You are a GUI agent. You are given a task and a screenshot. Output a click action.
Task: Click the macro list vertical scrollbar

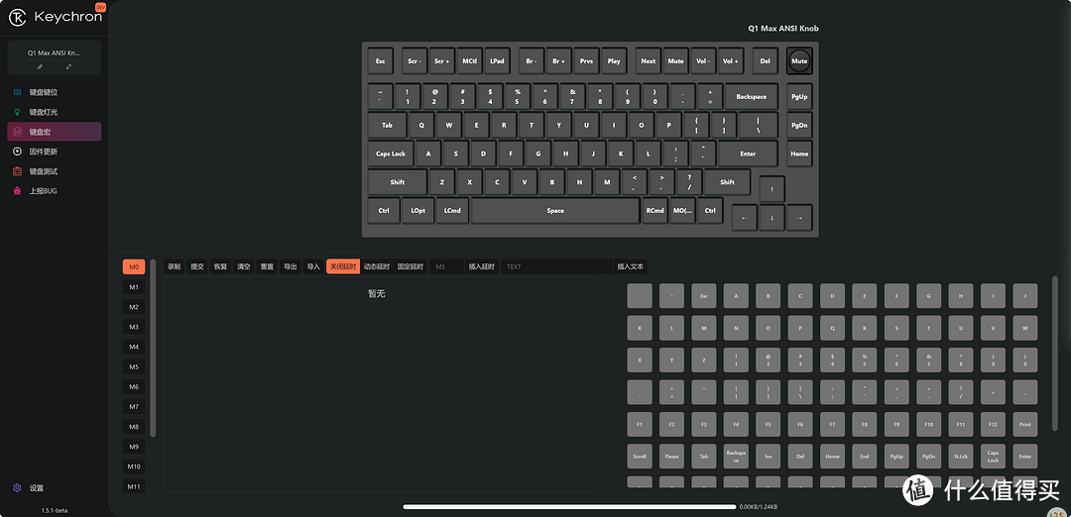pyautogui.click(x=153, y=348)
